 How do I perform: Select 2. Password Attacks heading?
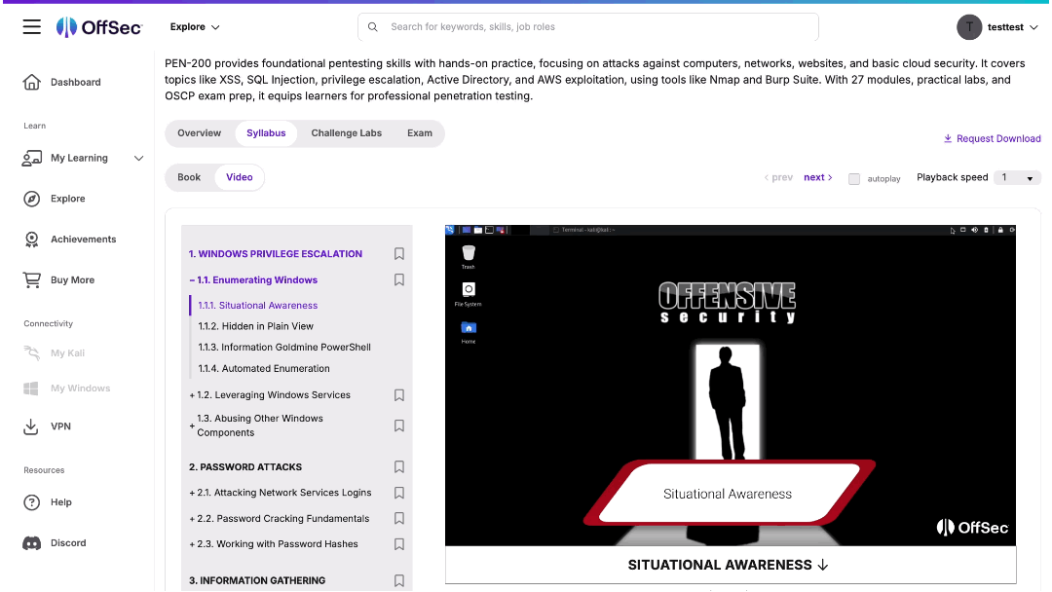pos(244,467)
